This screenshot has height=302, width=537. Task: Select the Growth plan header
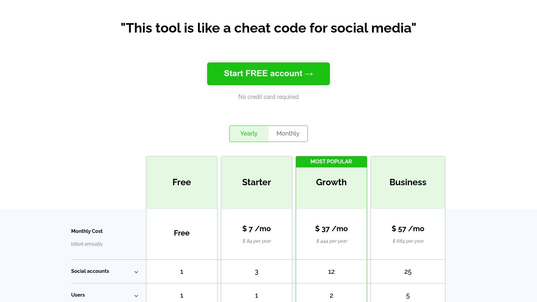coord(331,182)
